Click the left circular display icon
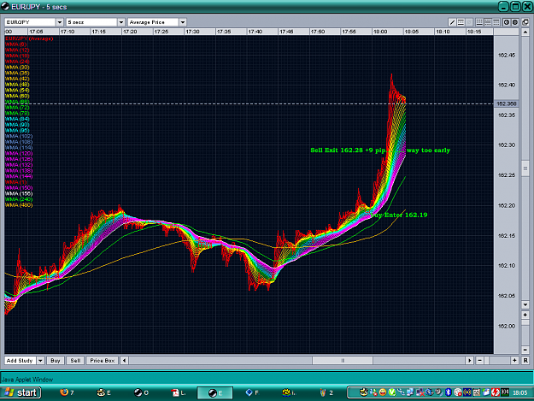The image size is (534, 401). (507, 22)
